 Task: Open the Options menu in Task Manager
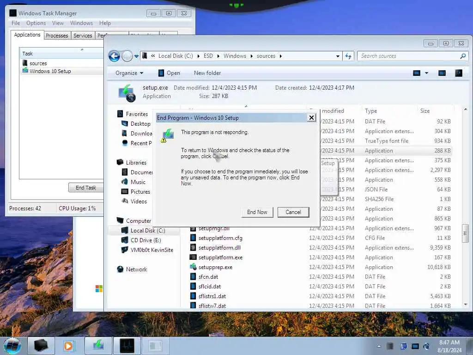click(36, 23)
